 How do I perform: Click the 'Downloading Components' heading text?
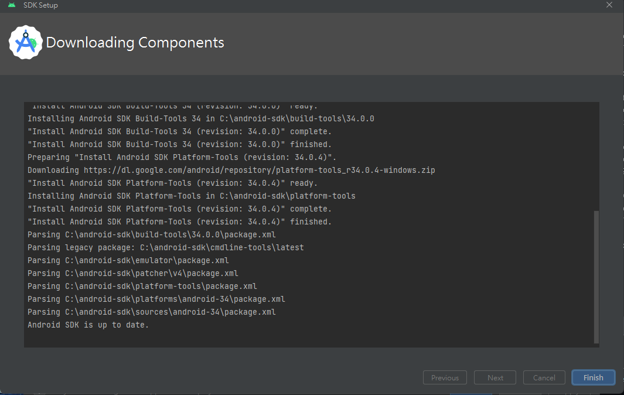tap(135, 42)
